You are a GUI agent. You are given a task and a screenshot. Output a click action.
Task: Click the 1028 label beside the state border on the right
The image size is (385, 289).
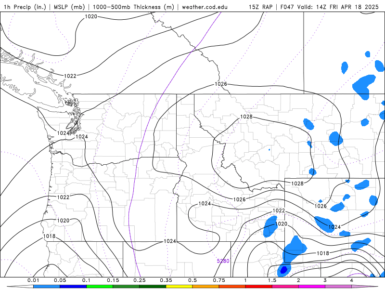297,184
